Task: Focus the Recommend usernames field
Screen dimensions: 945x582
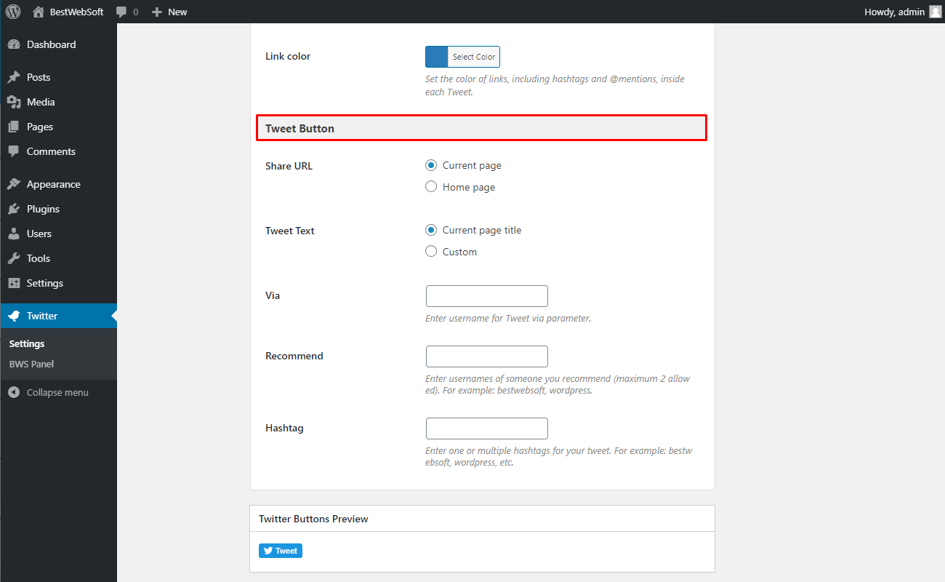Action: coord(486,356)
